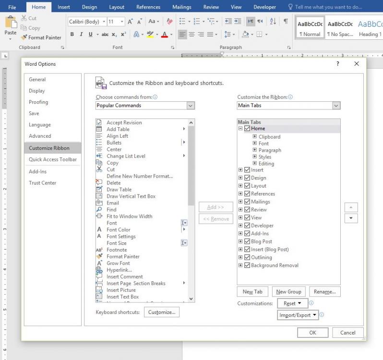Click the Cancel button
The image size is (383, 360).
coord(348,333)
